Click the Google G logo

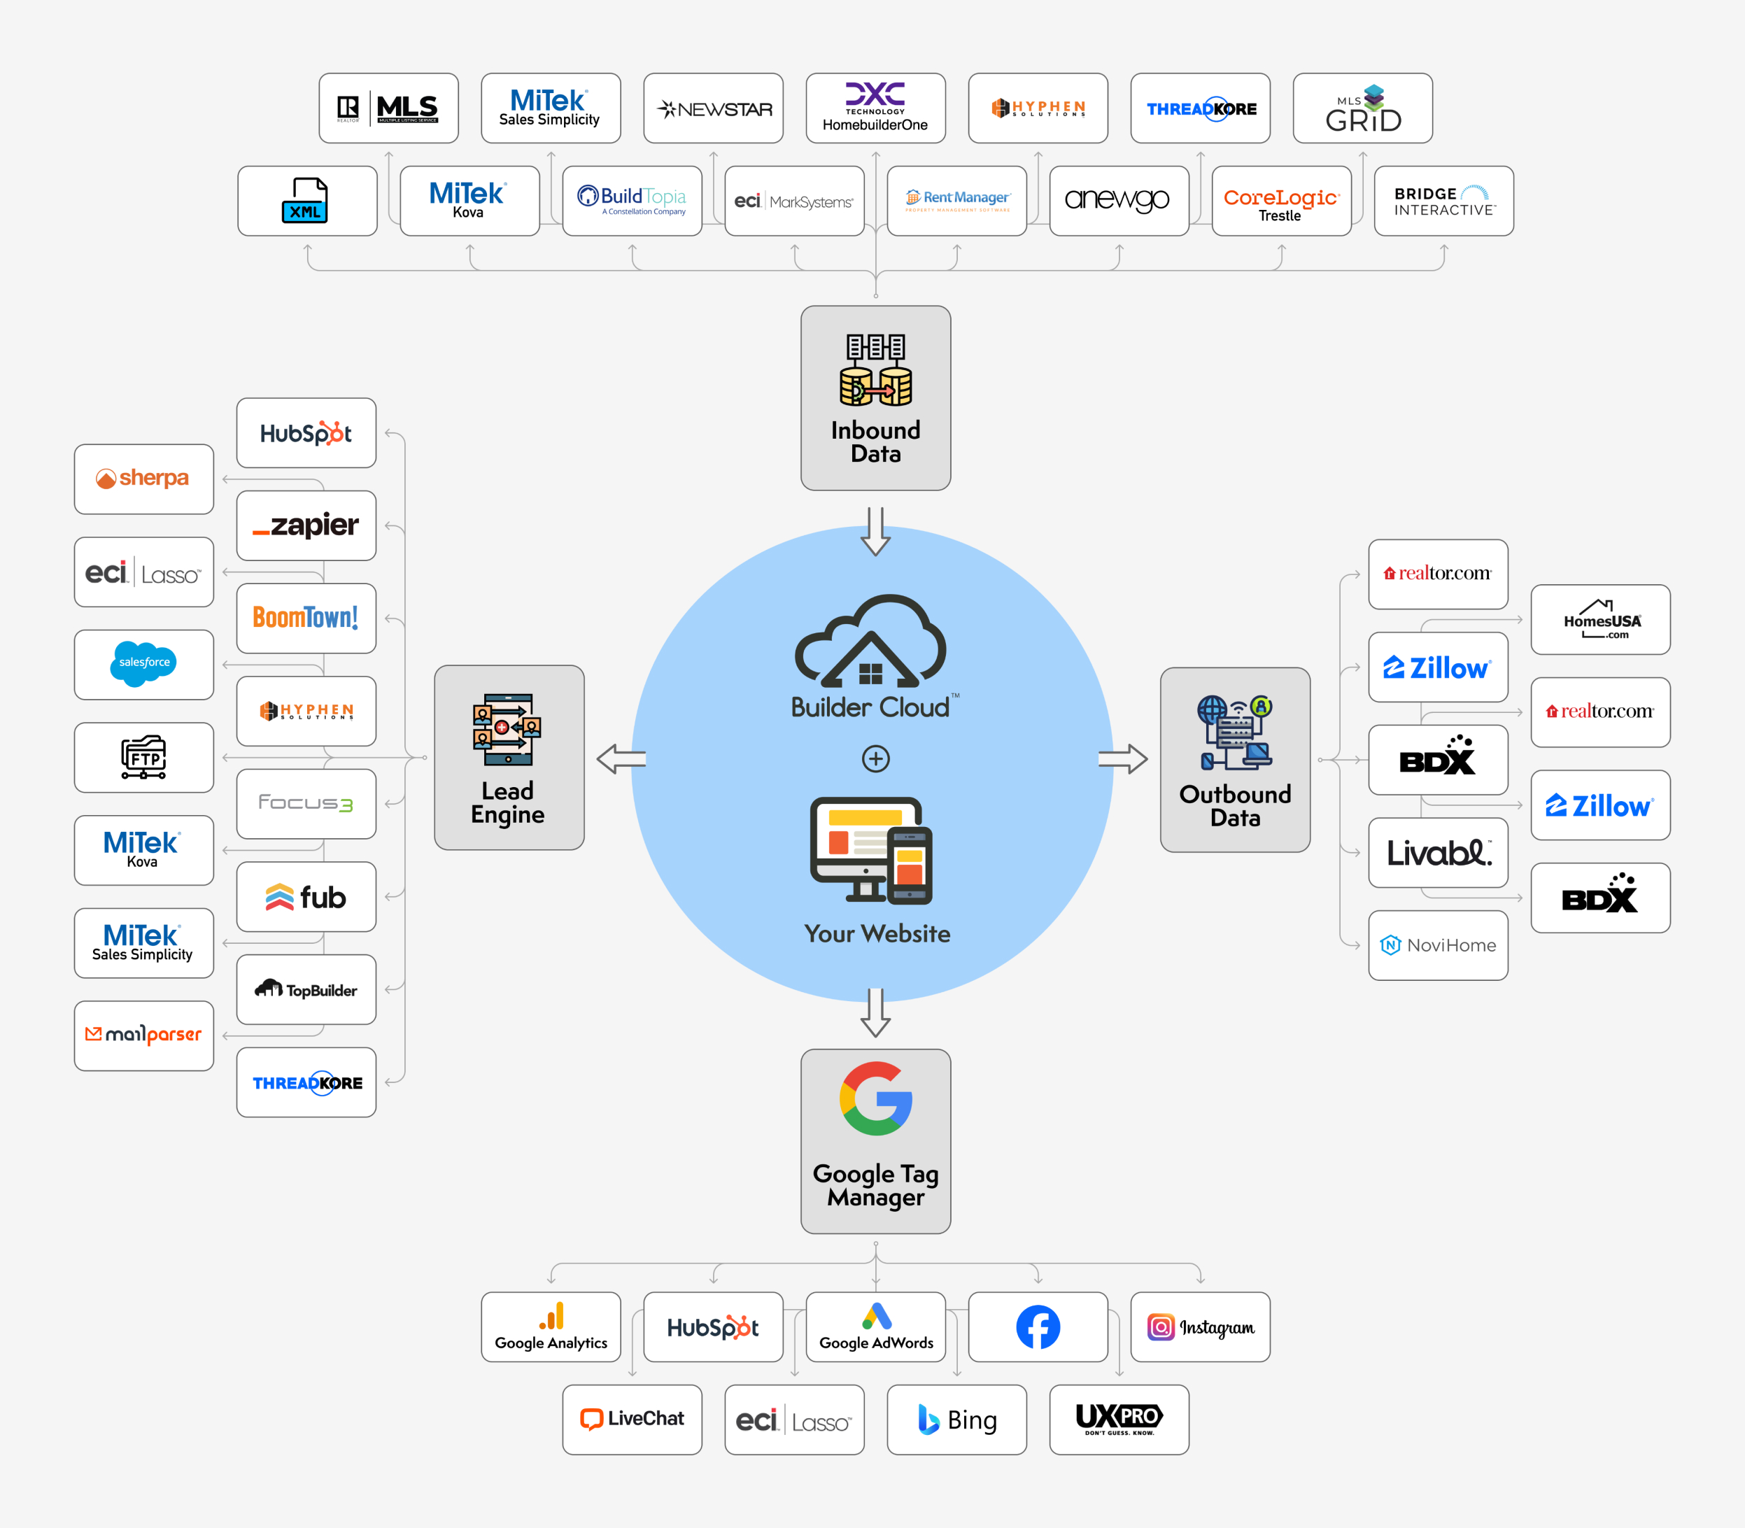click(x=876, y=1098)
